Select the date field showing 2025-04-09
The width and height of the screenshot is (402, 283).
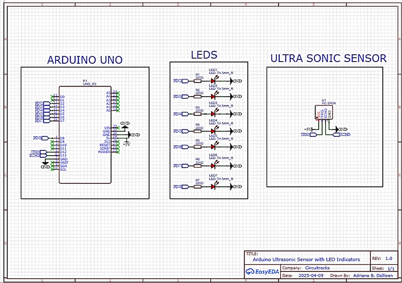tap(311, 275)
